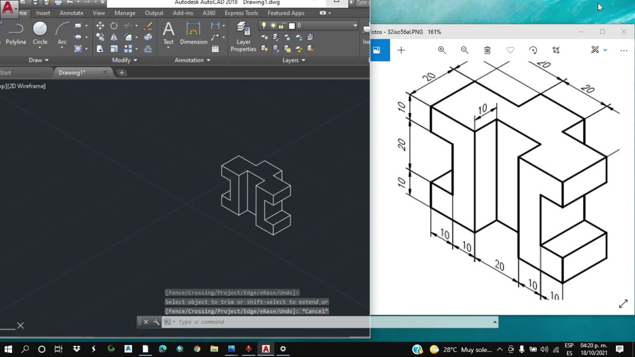Viewport: 635px width, 357px height.
Task: Open File Explorer from the taskbar
Action: (x=214, y=349)
